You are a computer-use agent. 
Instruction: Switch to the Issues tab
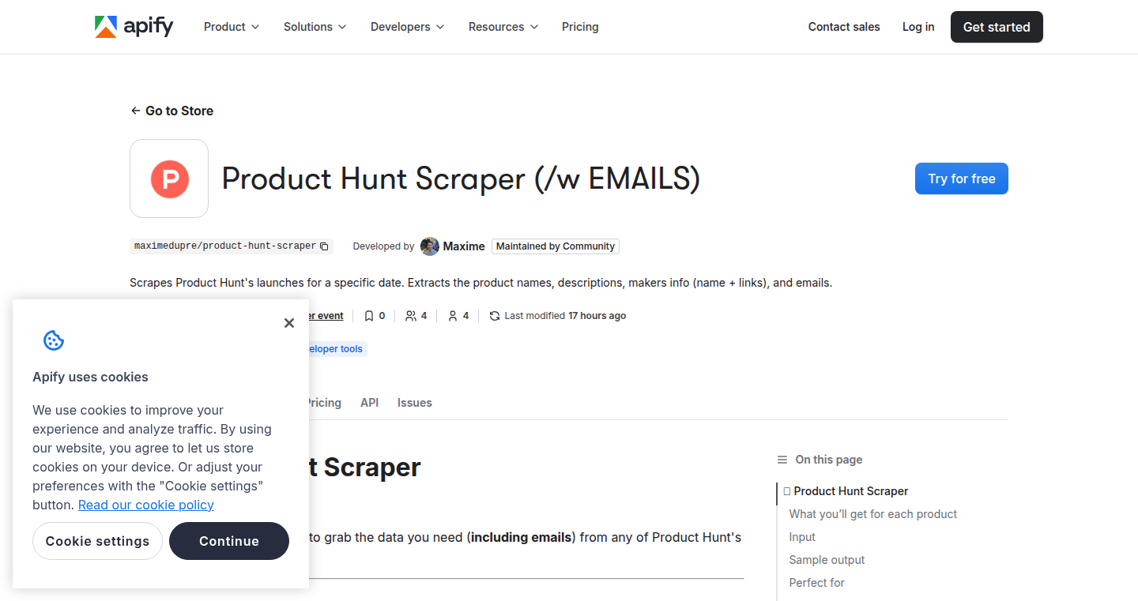click(415, 403)
